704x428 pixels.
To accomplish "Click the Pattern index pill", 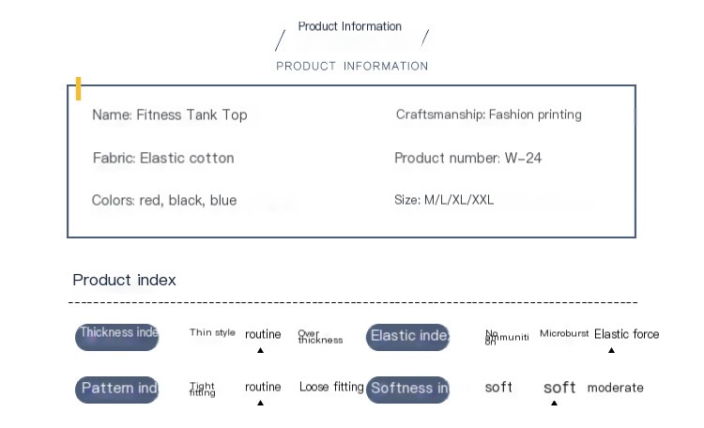I will 117,390.
